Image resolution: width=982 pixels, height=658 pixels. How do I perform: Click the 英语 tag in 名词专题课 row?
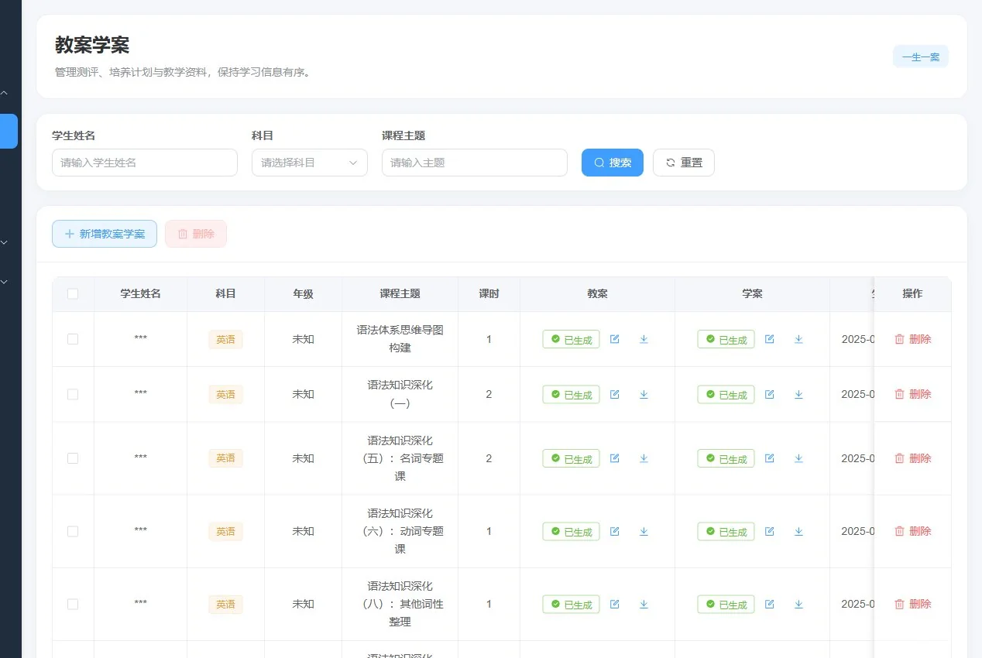coord(225,458)
